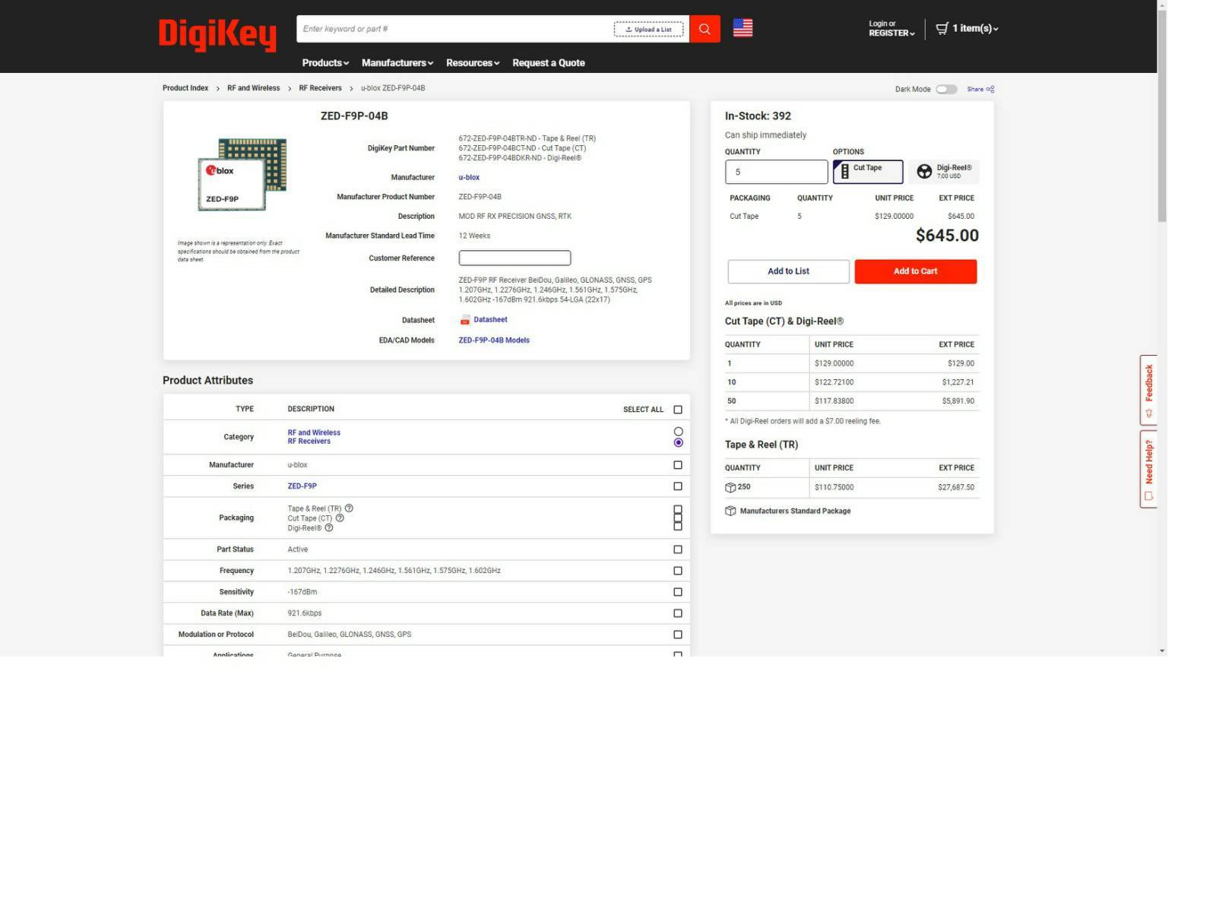Open the shopping cart icon
Screen dimensions: 1216x912
click(x=942, y=28)
